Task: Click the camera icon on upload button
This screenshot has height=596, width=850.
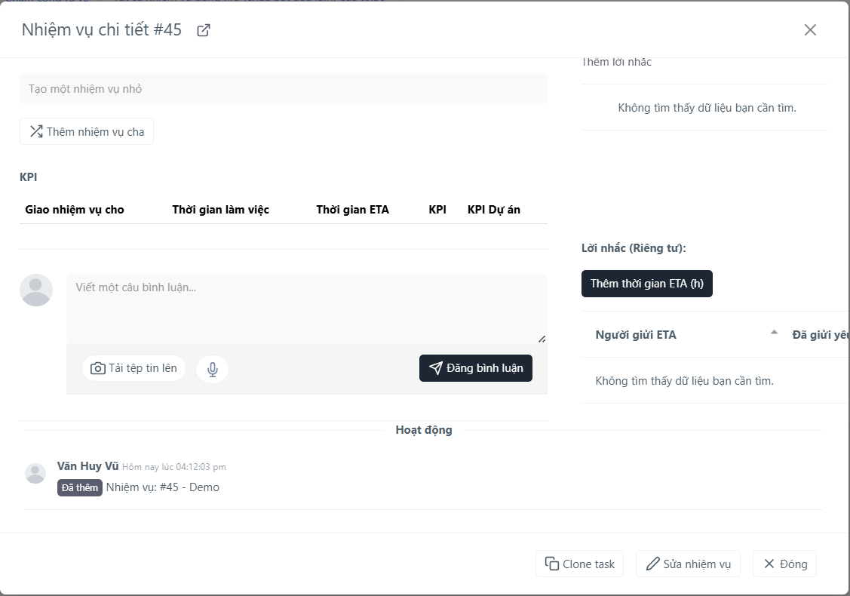Action: 97,368
